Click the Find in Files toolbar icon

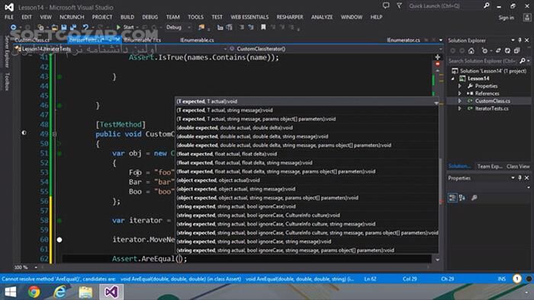pos(201,27)
